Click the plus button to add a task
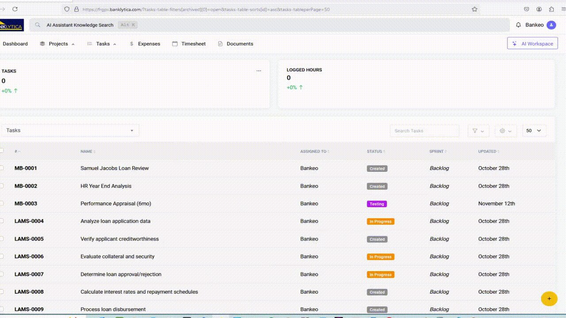The width and height of the screenshot is (566, 318). pos(549,299)
